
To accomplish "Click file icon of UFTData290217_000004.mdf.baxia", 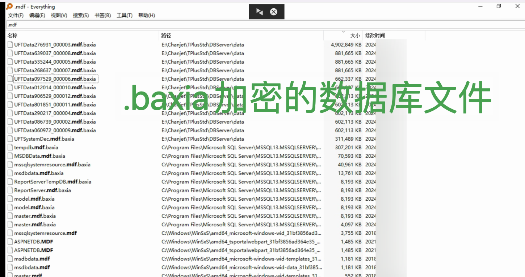I will click(10, 113).
